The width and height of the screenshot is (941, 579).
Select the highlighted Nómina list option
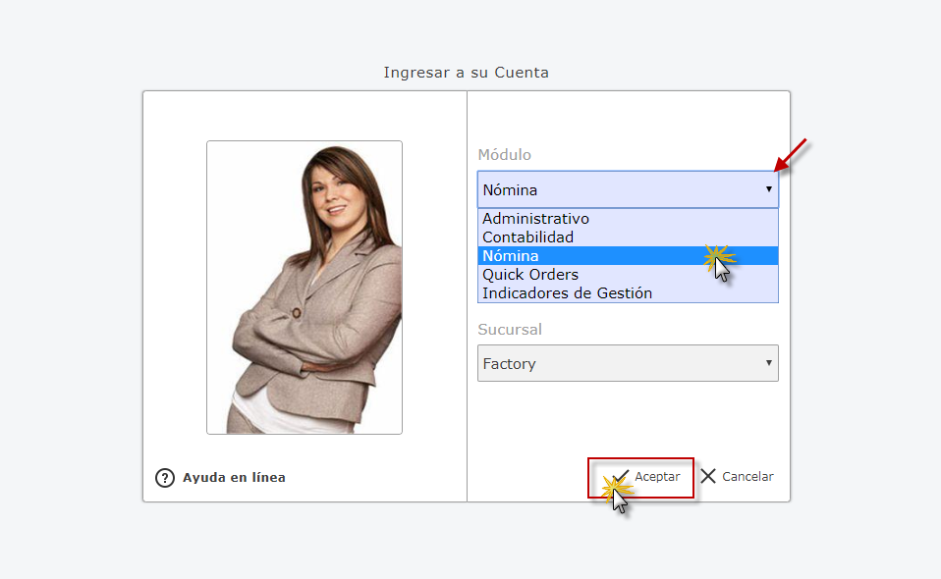pyautogui.click(x=511, y=256)
